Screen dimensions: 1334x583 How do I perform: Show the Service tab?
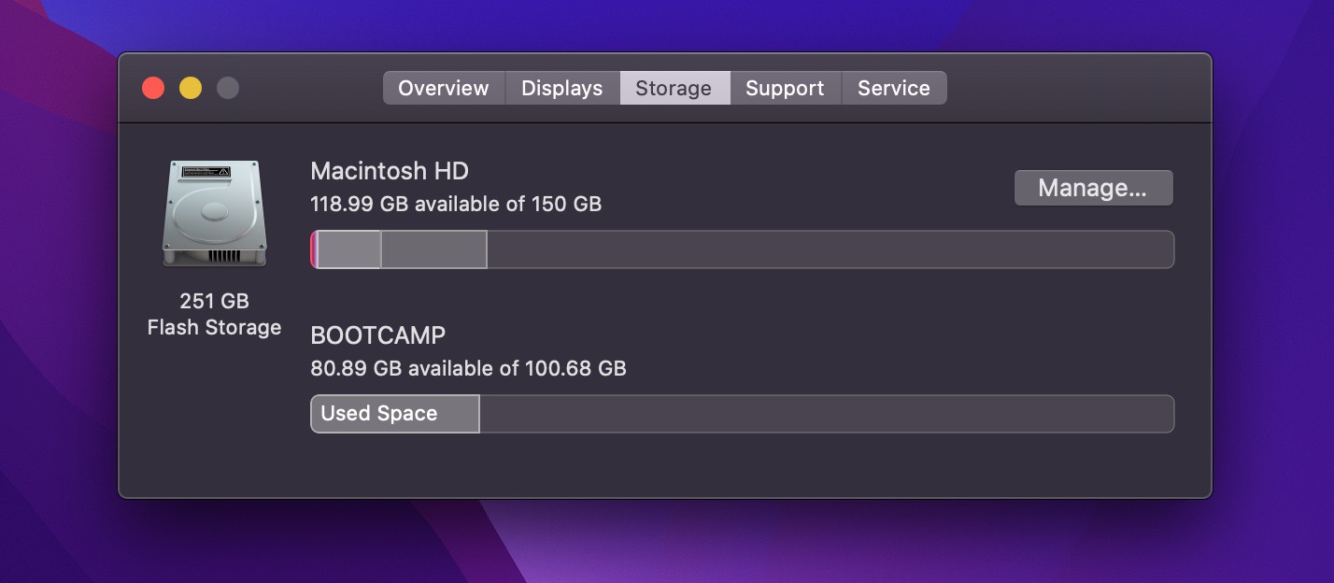[893, 88]
